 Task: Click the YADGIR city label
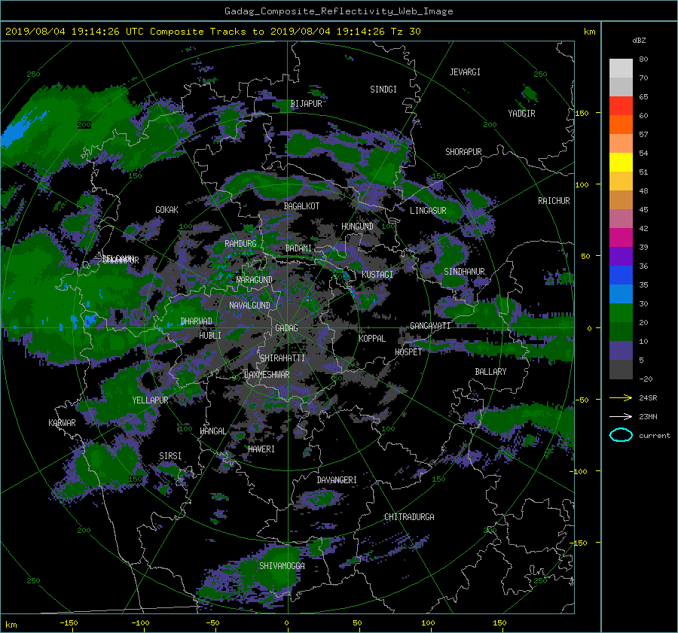coord(521,114)
